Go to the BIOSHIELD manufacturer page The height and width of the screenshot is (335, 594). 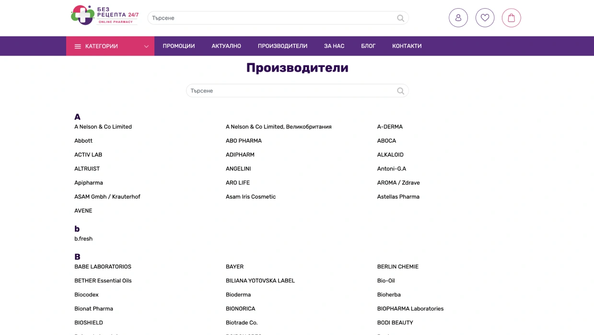[x=89, y=323]
